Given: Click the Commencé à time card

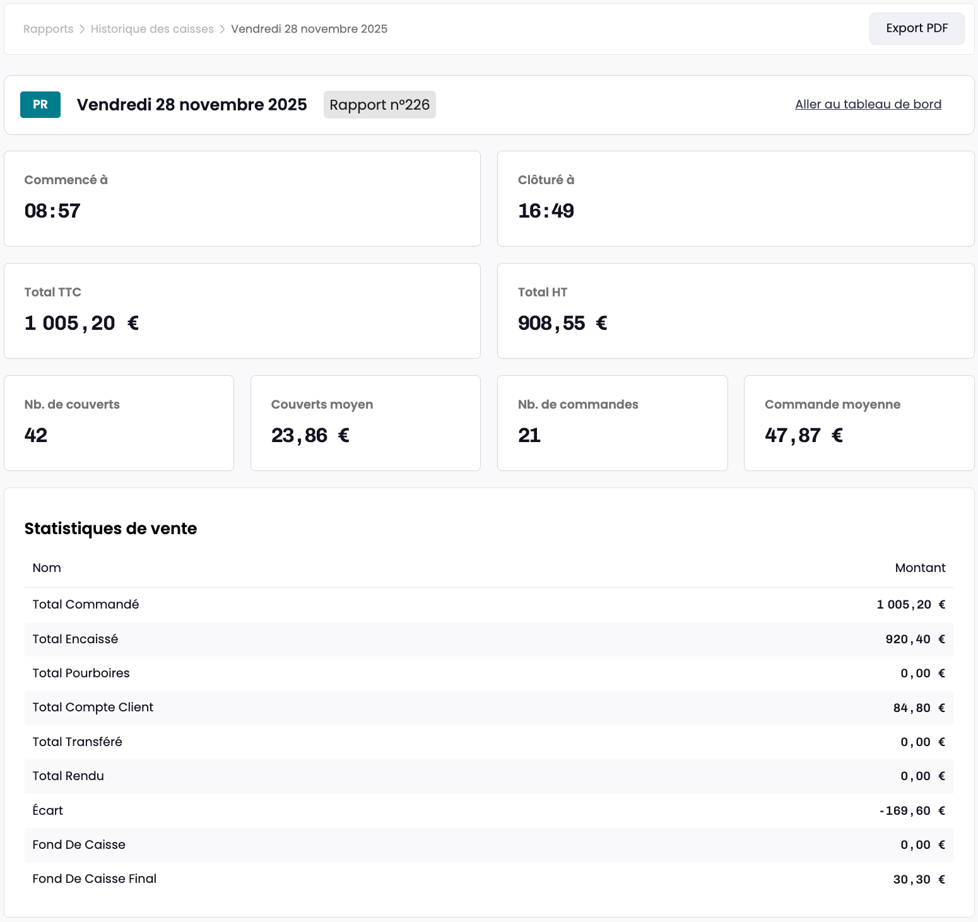Looking at the screenshot, I should click(x=242, y=199).
